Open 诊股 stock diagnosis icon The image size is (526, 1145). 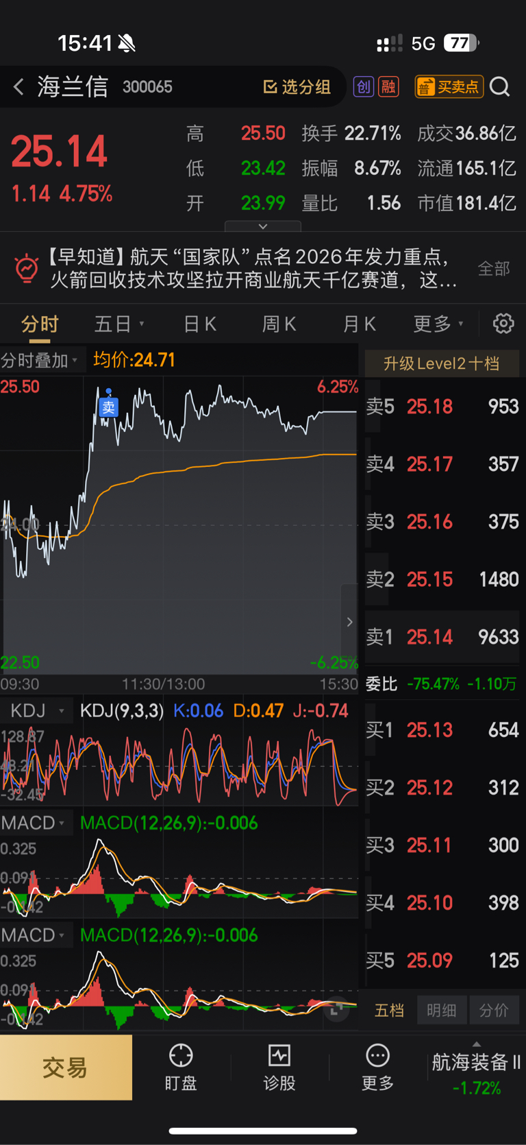click(279, 1068)
